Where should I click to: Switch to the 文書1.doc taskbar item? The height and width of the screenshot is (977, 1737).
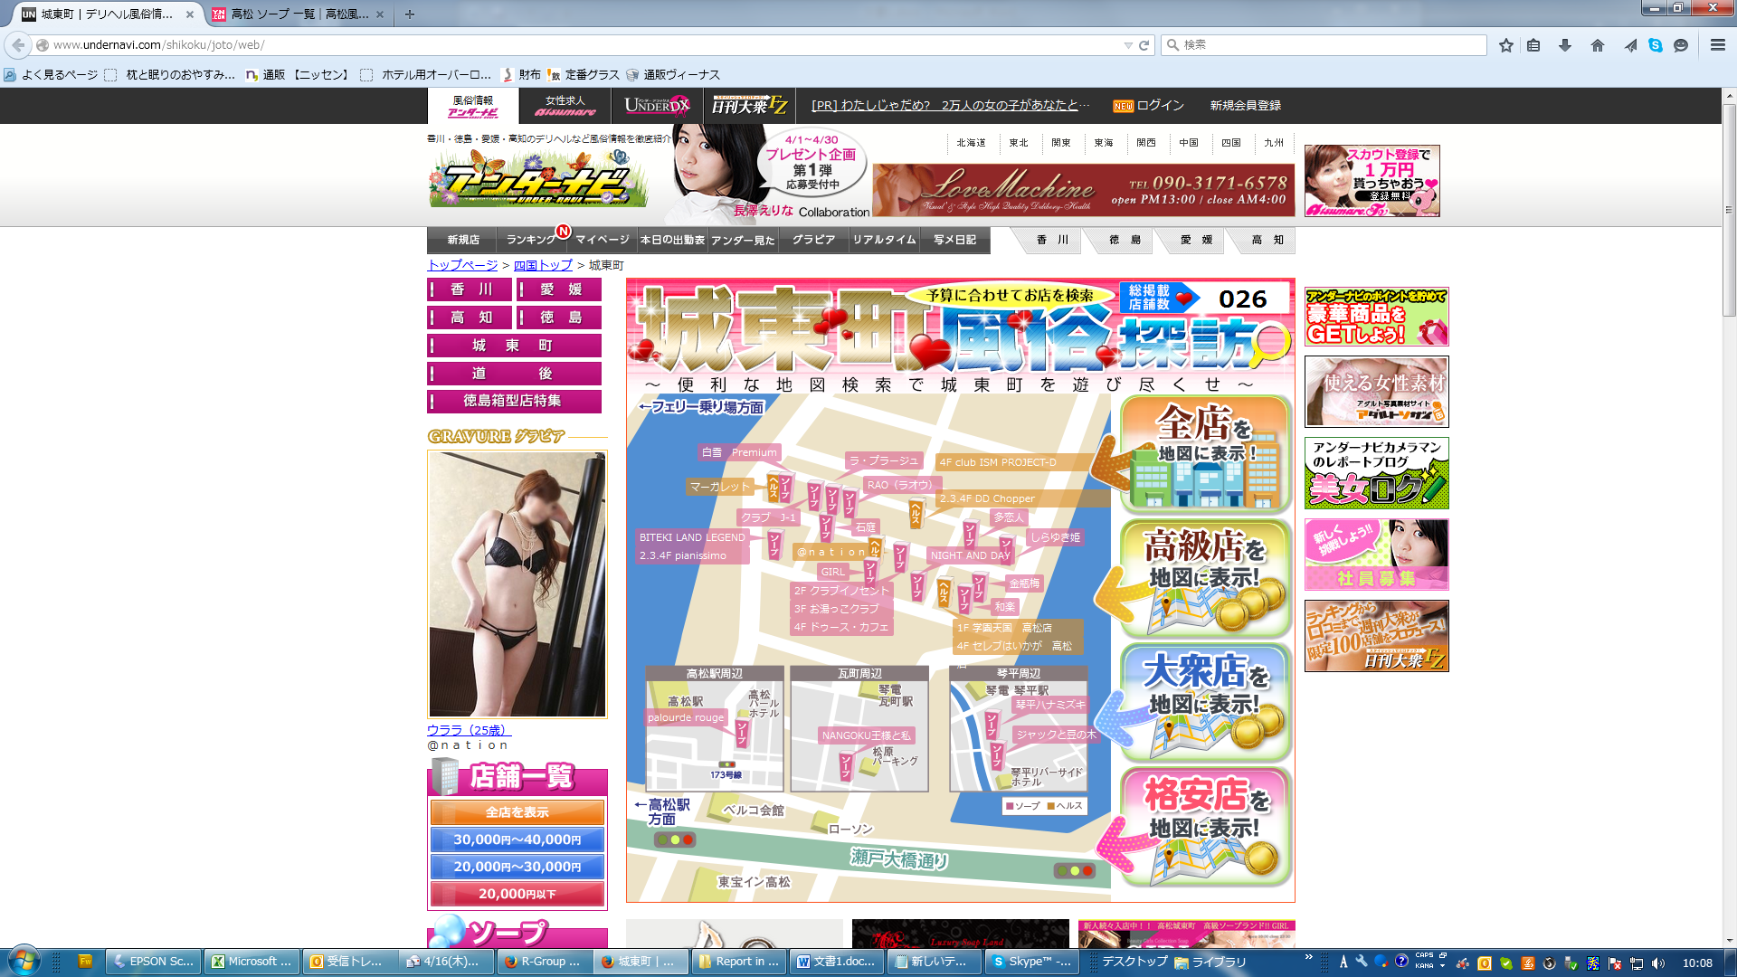pyautogui.click(x=837, y=962)
